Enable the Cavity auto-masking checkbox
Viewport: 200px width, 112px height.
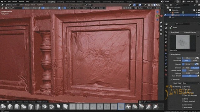coord(183,99)
